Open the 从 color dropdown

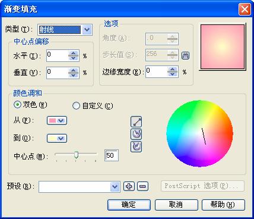[x=57, y=121]
